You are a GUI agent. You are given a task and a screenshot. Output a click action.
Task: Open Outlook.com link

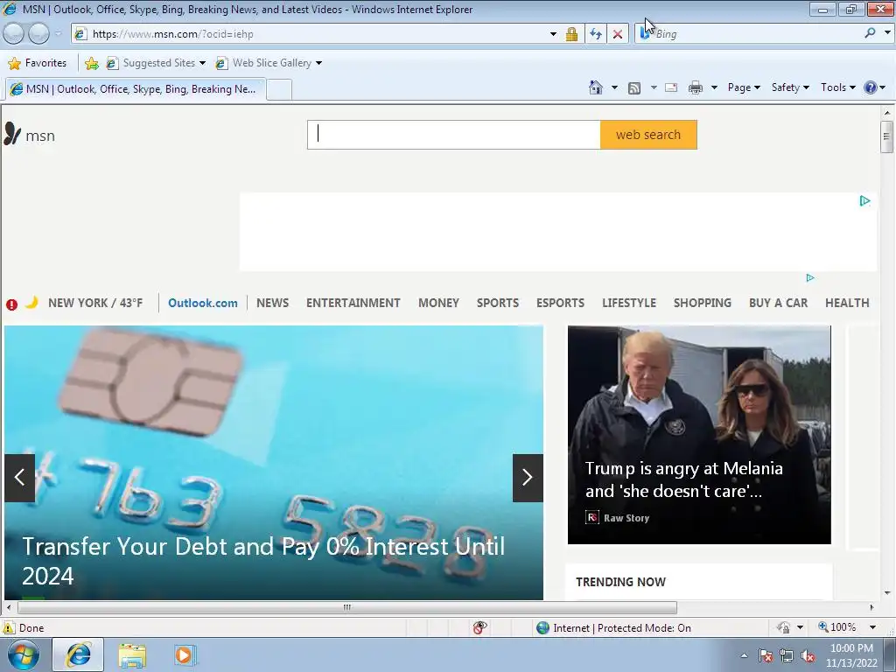point(203,303)
